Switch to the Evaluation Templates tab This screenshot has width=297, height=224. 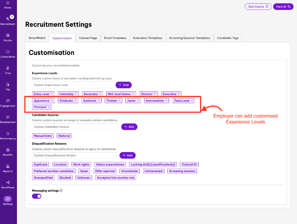tap(147, 38)
